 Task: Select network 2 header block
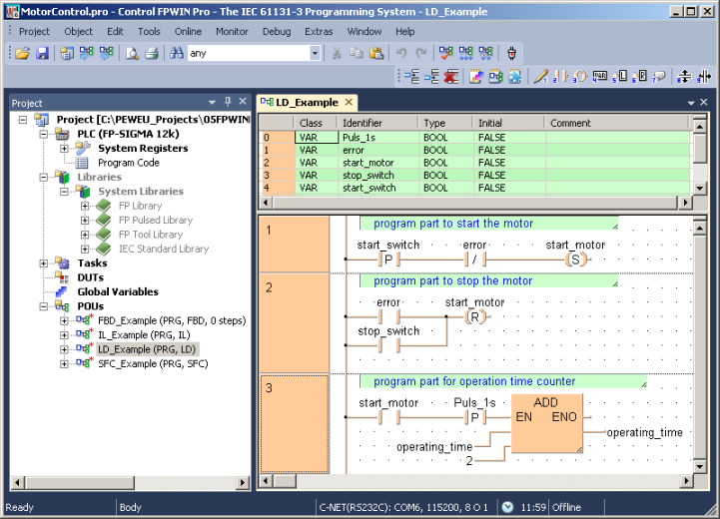click(295, 323)
